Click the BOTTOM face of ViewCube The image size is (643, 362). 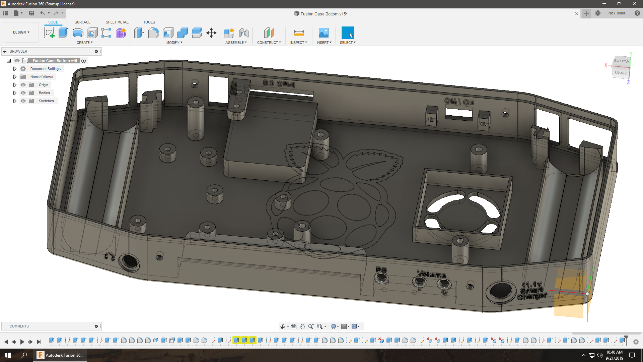pyautogui.click(x=622, y=61)
